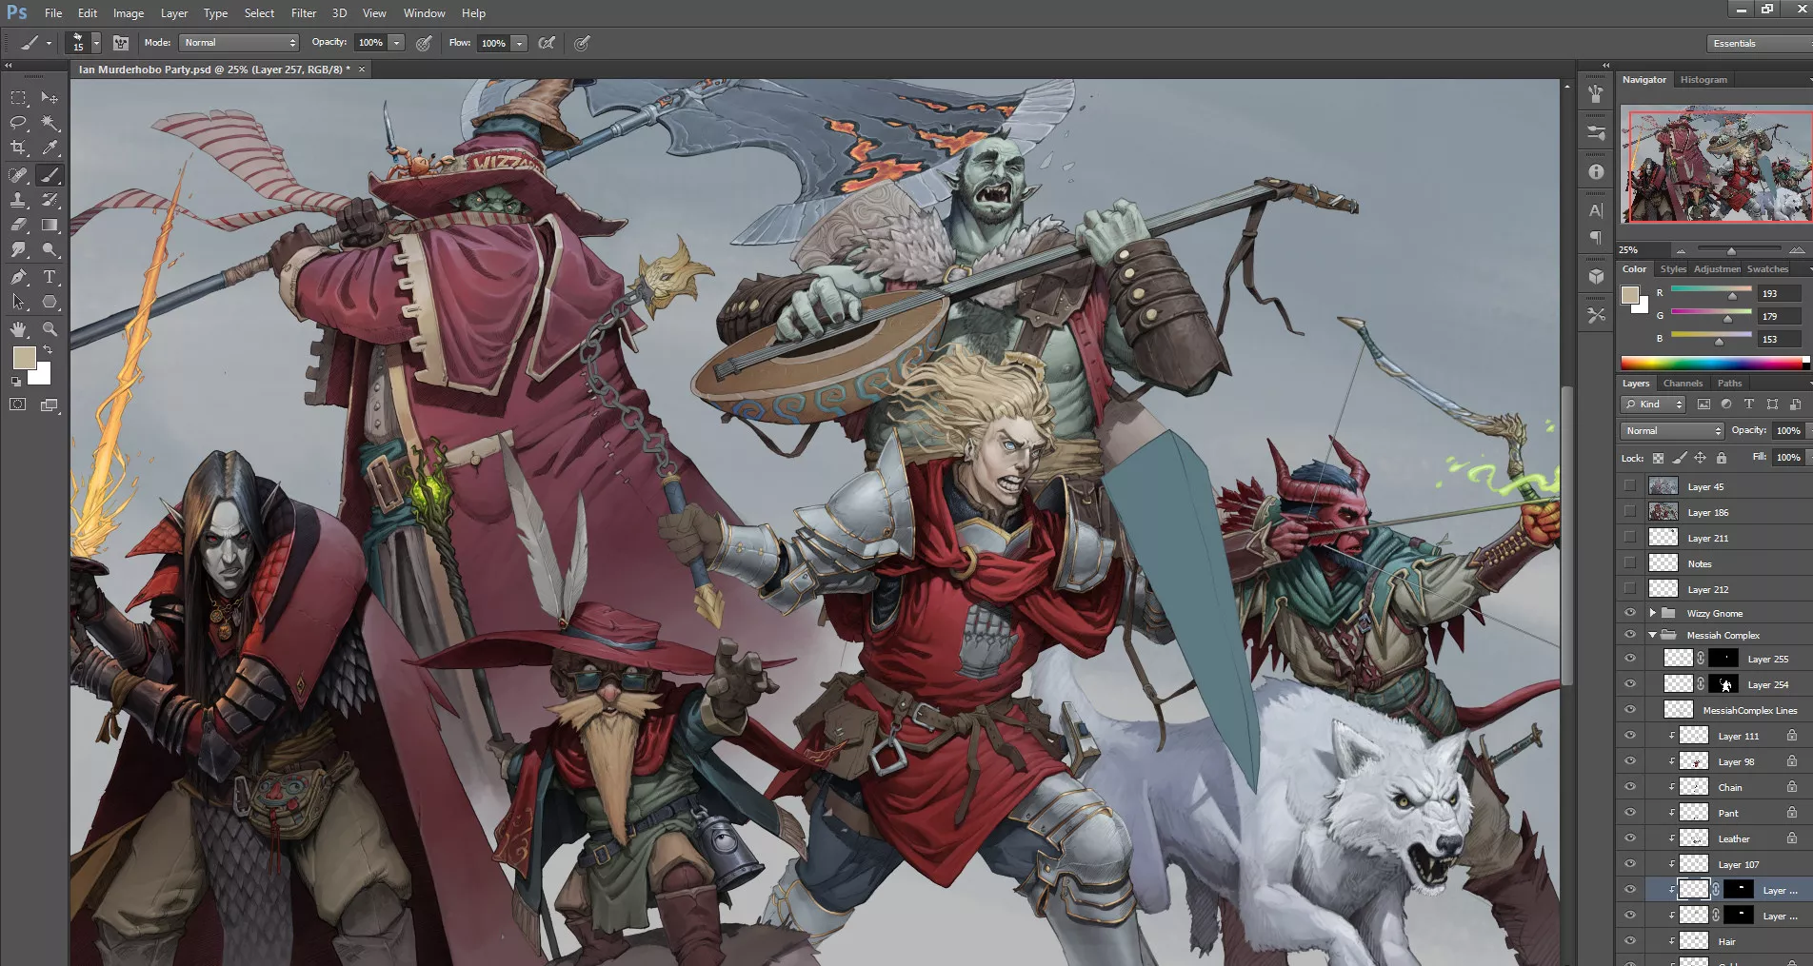Switch to the Hand tool
The height and width of the screenshot is (966, 1813).
click(x=18, y=329)
